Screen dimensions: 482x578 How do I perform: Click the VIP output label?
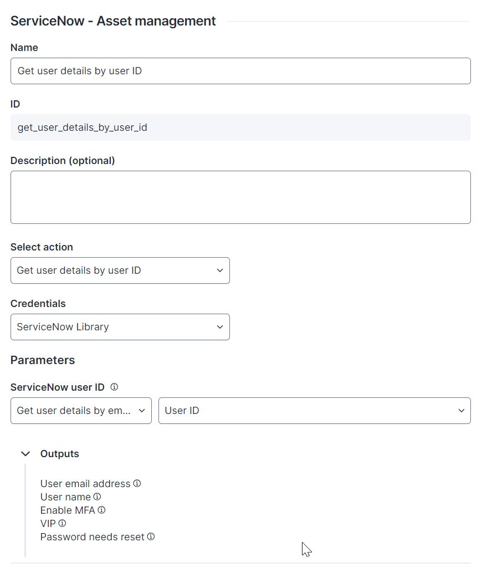click(48, 524)
